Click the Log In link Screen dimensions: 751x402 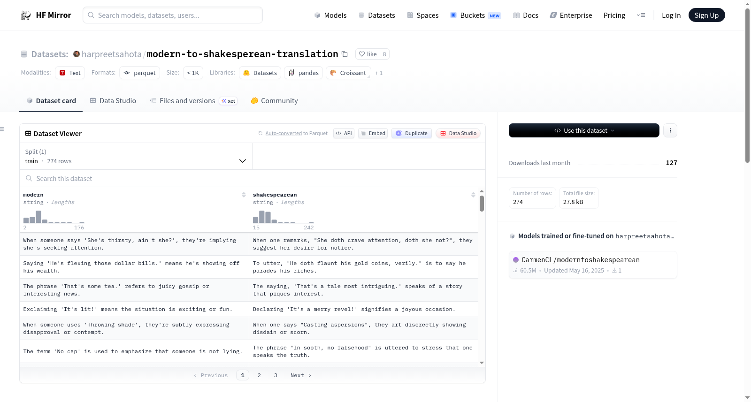671,15
